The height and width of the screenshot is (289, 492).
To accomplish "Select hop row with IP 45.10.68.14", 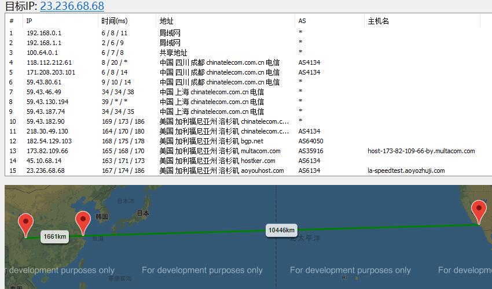I will (x=248, y=161).
